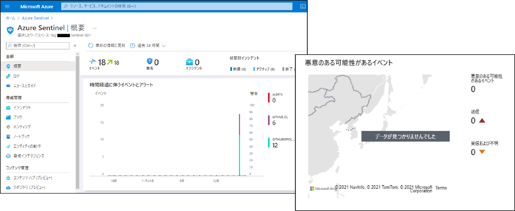Click the エンティティの動作 sidebar icon
The height and width of the screenshot is (211, 515).
8,146
